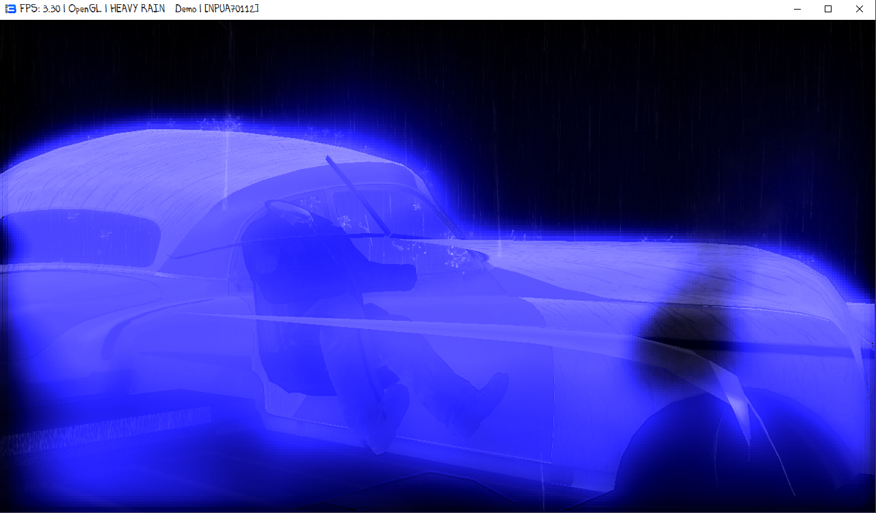Maximize the Heavy Rain game window
The image size is (876, 513).
(828, 9)
